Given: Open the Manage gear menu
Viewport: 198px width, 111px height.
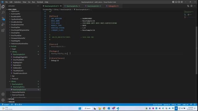Looking at the screenshot, I should pyautogui.click(x=3, y=100).
